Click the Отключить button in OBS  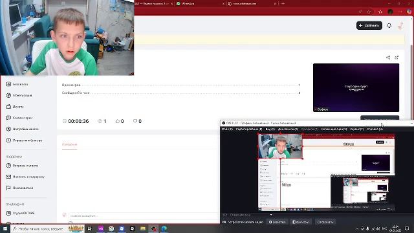pos(325,222)
